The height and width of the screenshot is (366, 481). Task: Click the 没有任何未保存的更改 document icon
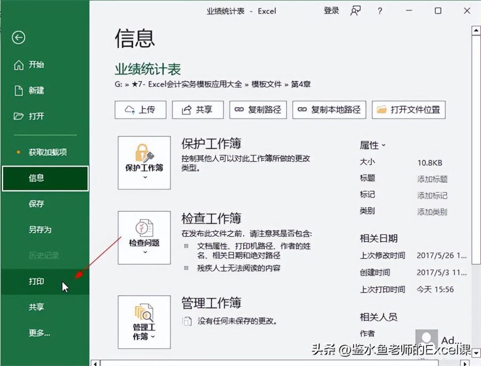pyautogui.click(x=187, y=321)
